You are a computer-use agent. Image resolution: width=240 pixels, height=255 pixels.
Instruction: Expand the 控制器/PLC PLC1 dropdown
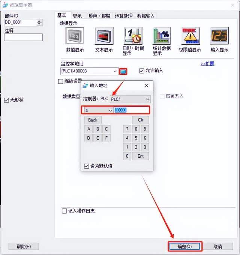click(x=130, y=99)
